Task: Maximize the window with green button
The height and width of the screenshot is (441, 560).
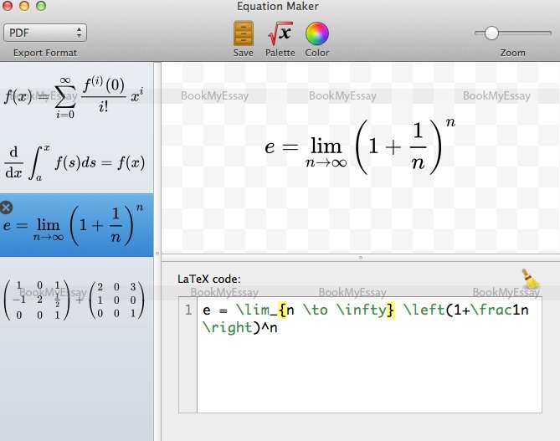Action: pos(42,8)
